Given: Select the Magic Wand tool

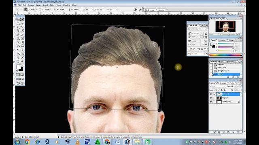Looking at the screenshot, I should 22,27.
